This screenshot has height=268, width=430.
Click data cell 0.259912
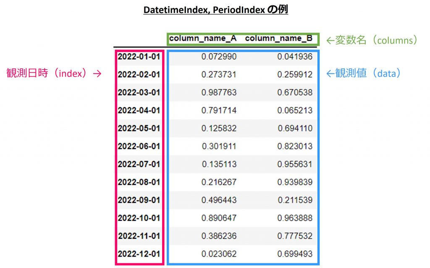point(295,75)
